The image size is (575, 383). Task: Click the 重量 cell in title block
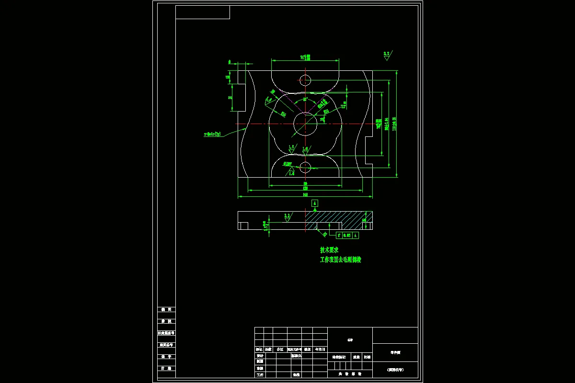pos(356,357)
